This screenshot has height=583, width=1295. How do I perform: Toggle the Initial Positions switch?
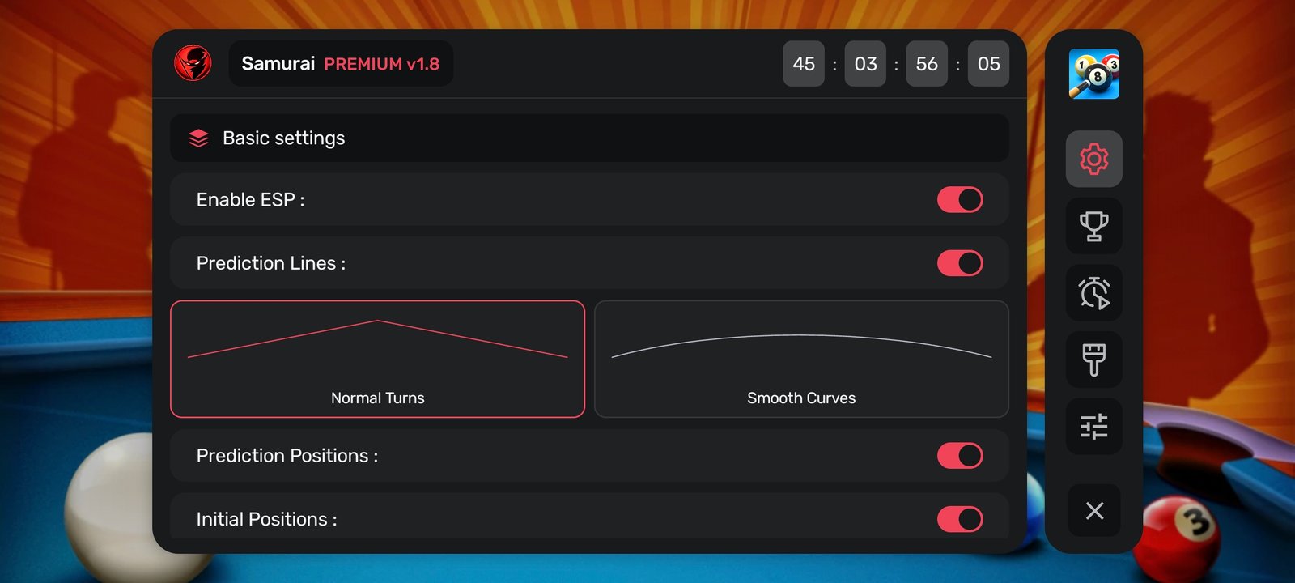click(x=960, y=519)
